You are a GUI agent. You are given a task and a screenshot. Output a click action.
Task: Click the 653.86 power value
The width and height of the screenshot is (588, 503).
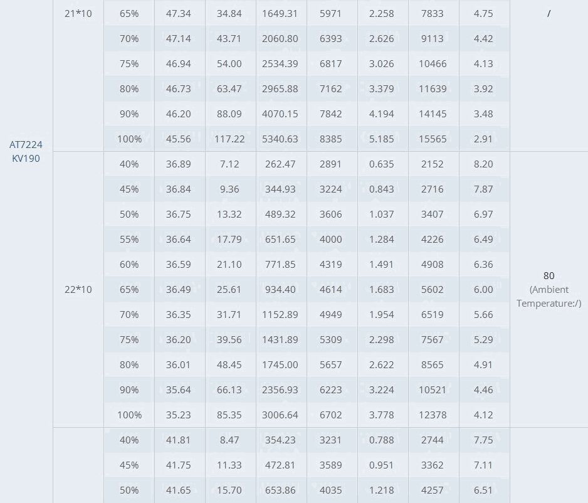tap(280, 490)
